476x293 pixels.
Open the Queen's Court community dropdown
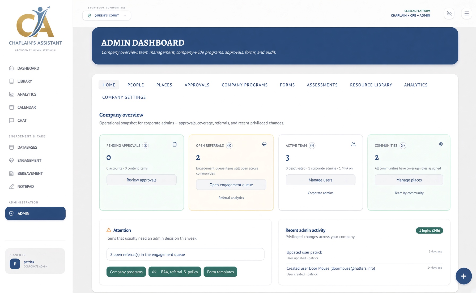[107, 15]
